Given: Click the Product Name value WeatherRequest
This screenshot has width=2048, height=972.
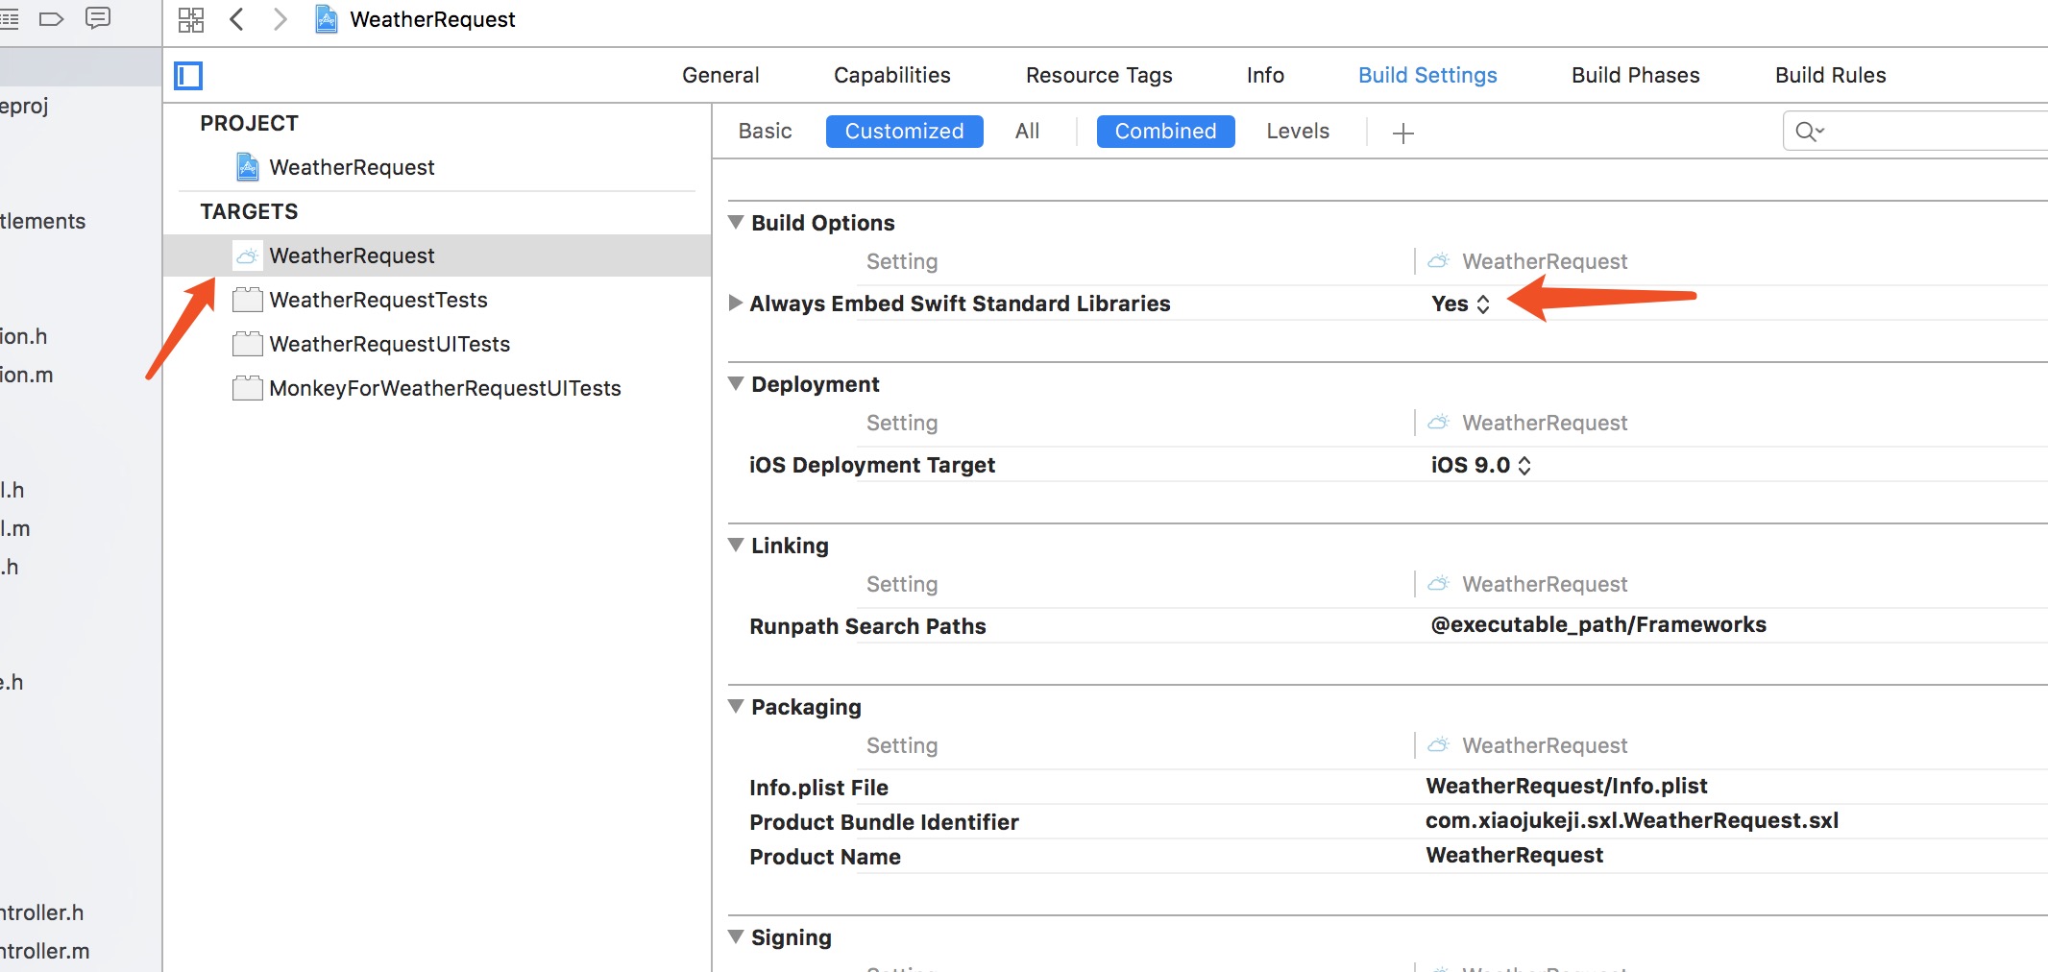Looking at the screenshot, I should (x=1514, y=855).
